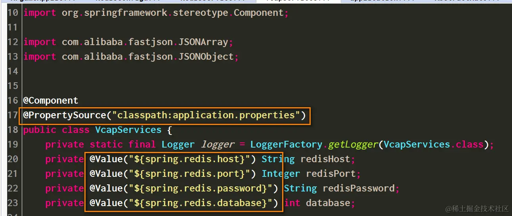512x216 pixels.
Task: Click the "${spring.redis.port}" value string
Action: tap(189, 174)
